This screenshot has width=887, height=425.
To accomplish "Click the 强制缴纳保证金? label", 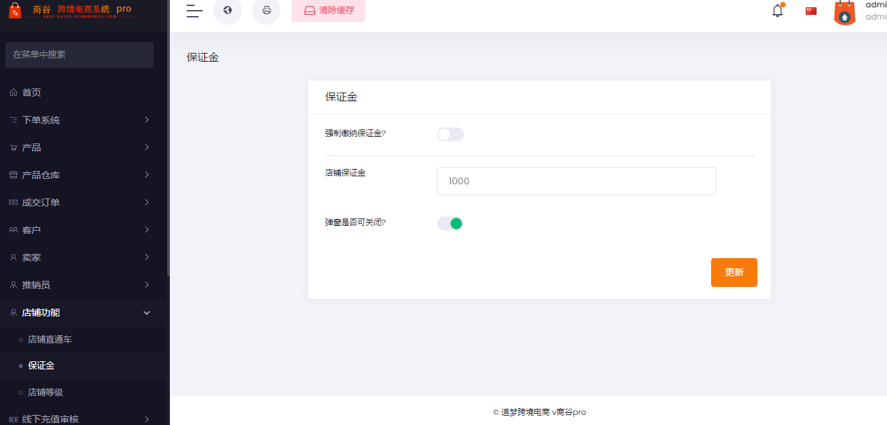I will [x=355, y=133].
